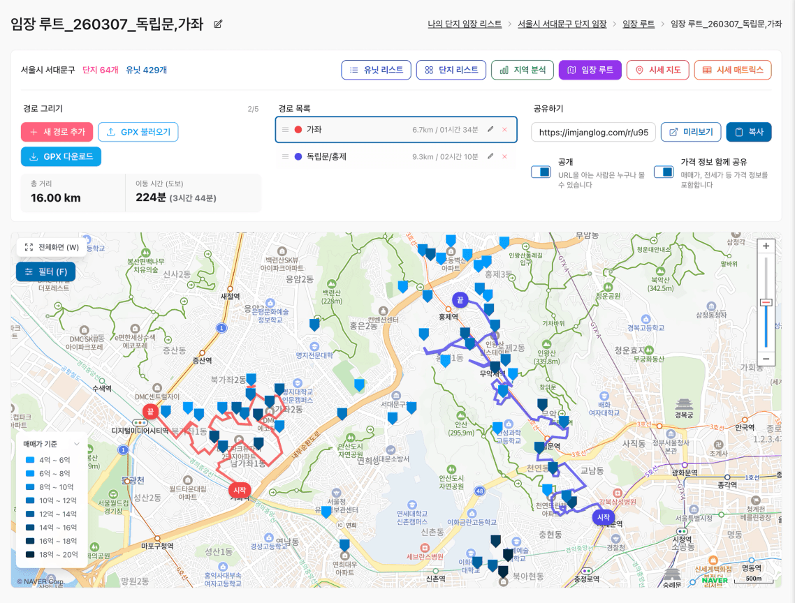Click the drag handle on 가좌 route
Viewport: 795px width, 603px height.
285,129
